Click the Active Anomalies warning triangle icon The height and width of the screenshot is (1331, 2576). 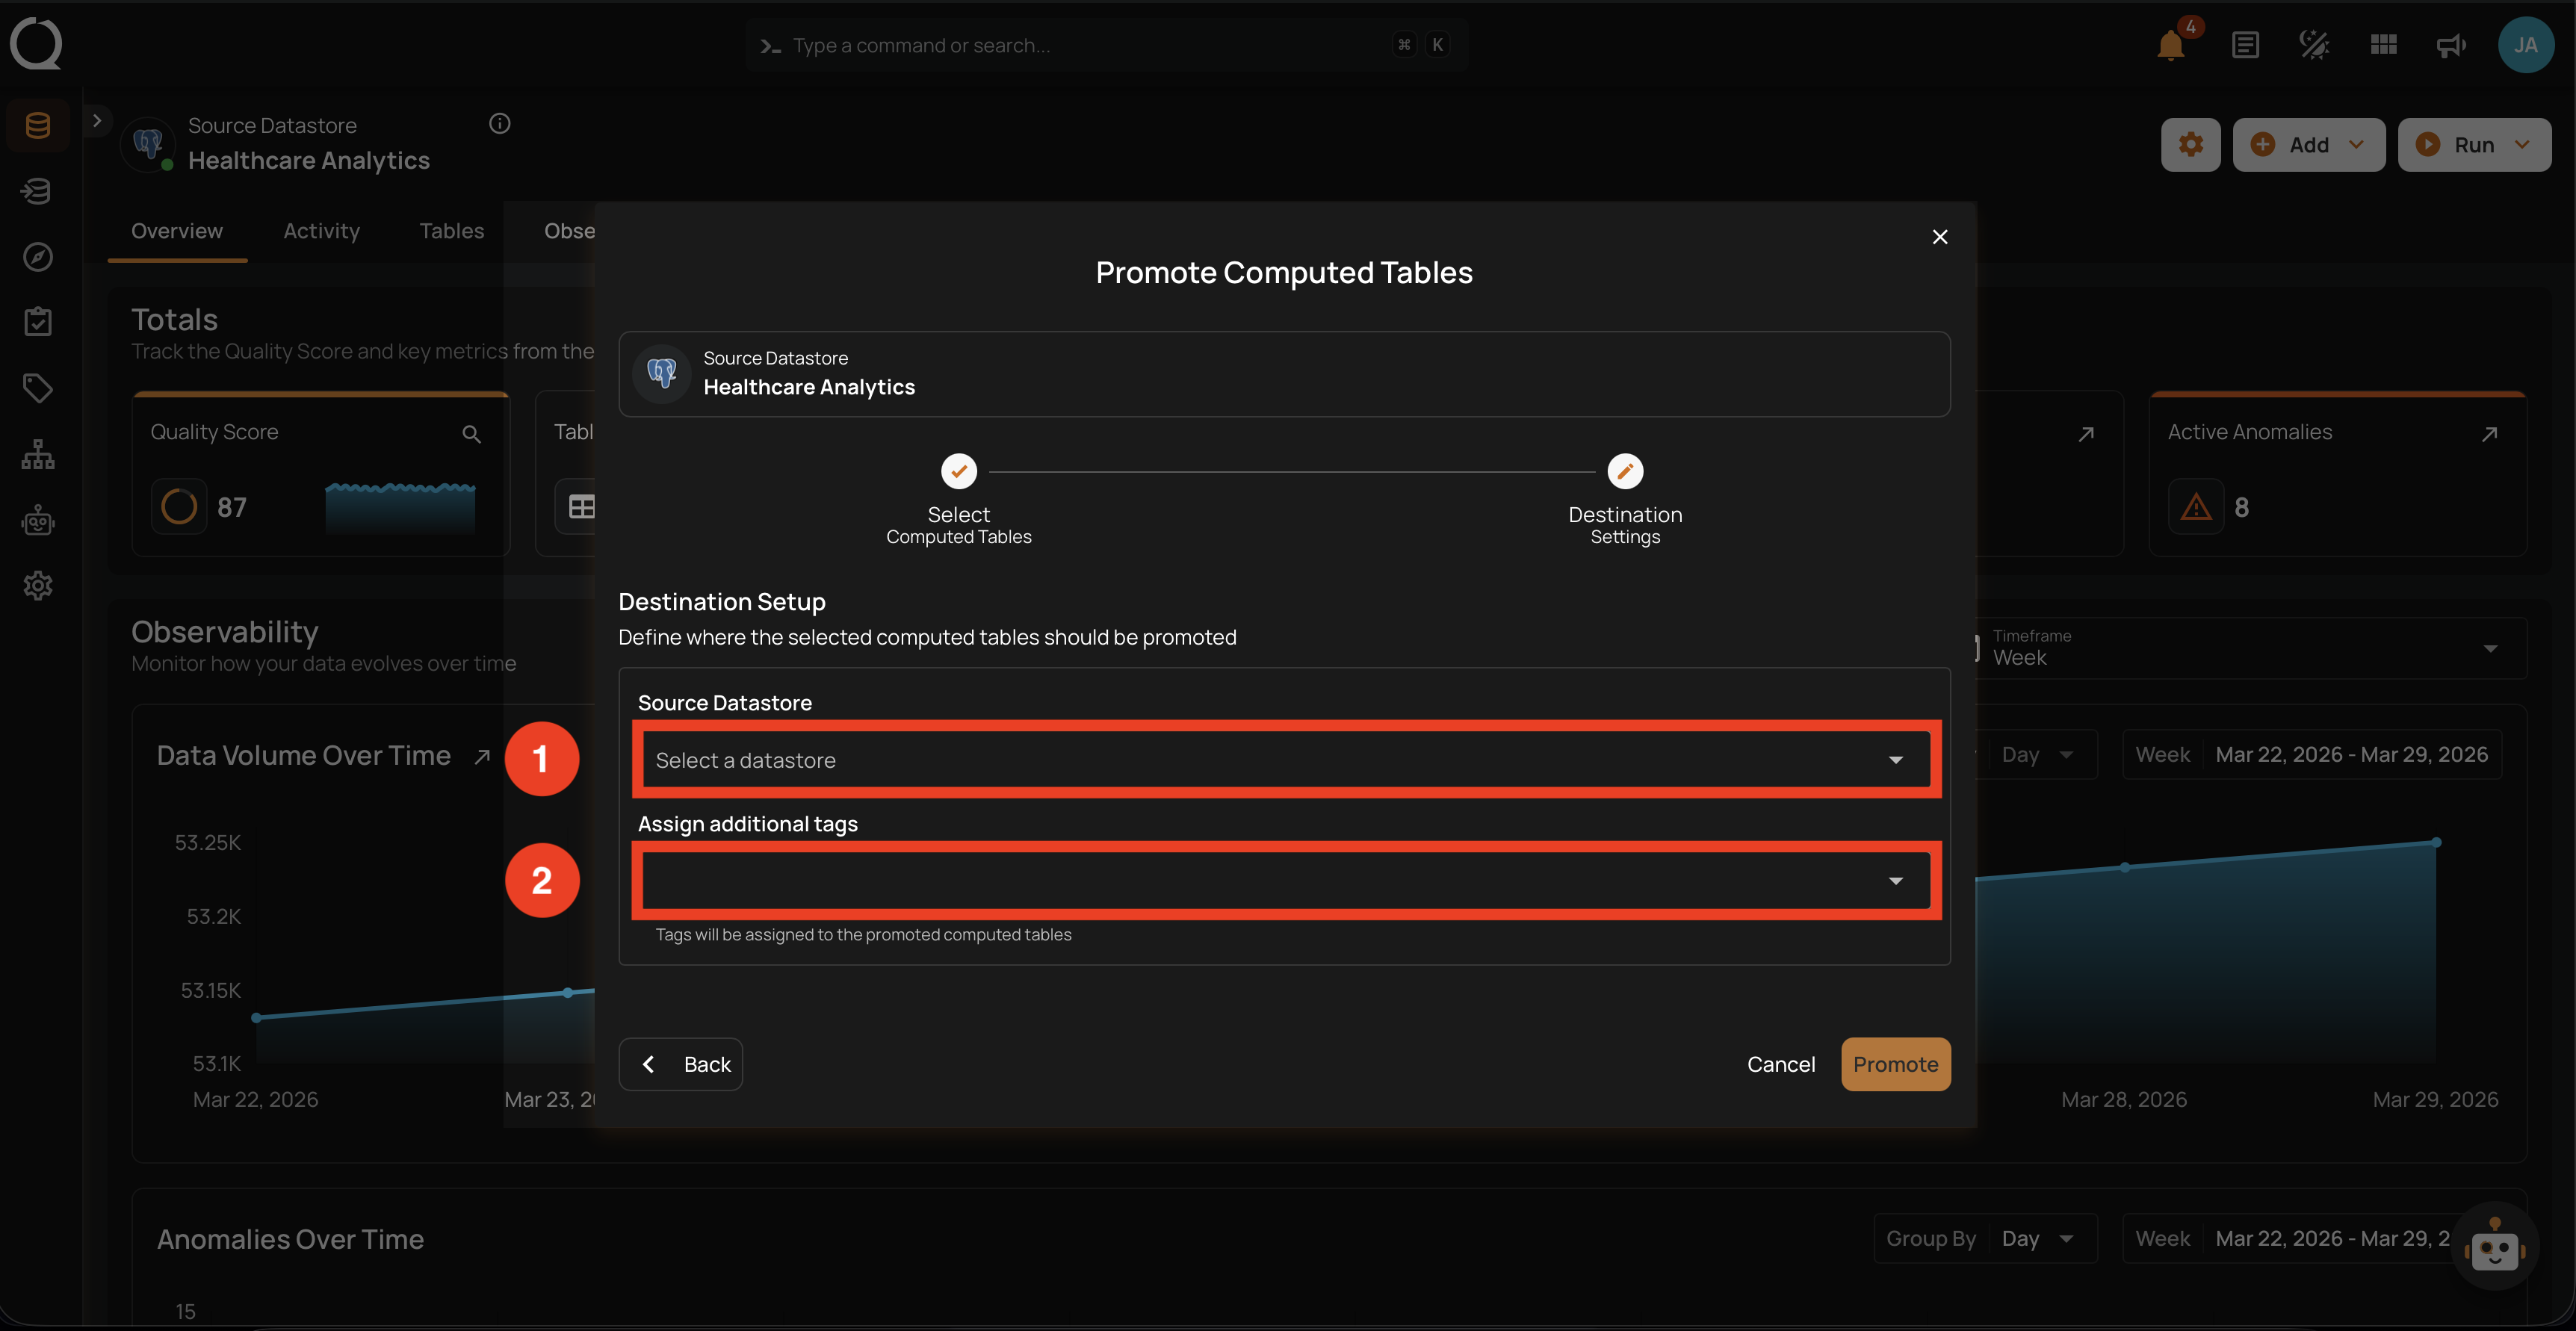(x=2195, y=507)
